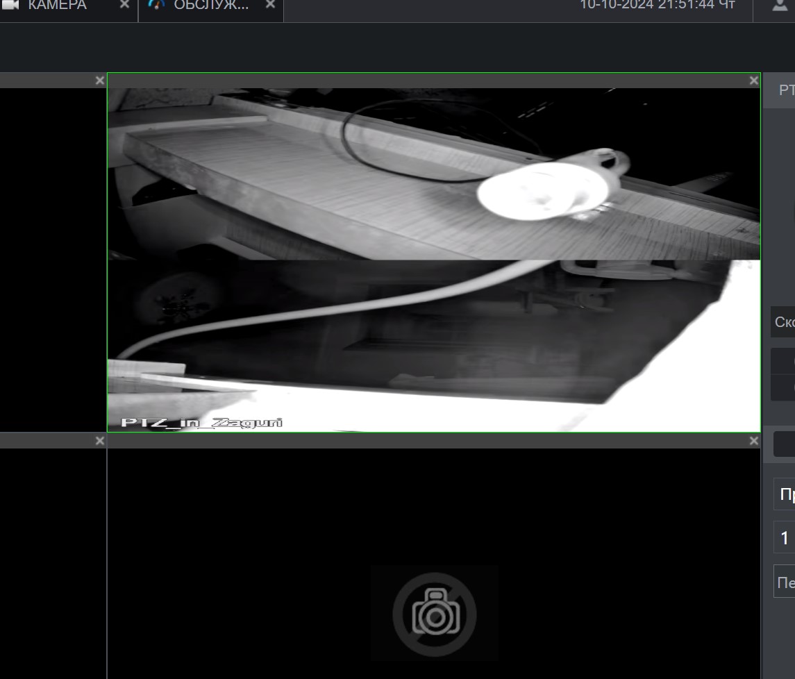The width and height of the screenshot is (795, 679).
Task: Select the empty top-left video cell
Action: point(52,257)
